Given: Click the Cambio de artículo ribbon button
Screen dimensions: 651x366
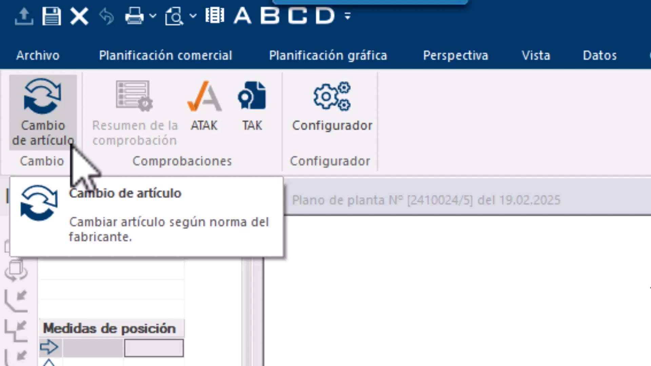Looking at the screenshot, I should pos(43,112).
